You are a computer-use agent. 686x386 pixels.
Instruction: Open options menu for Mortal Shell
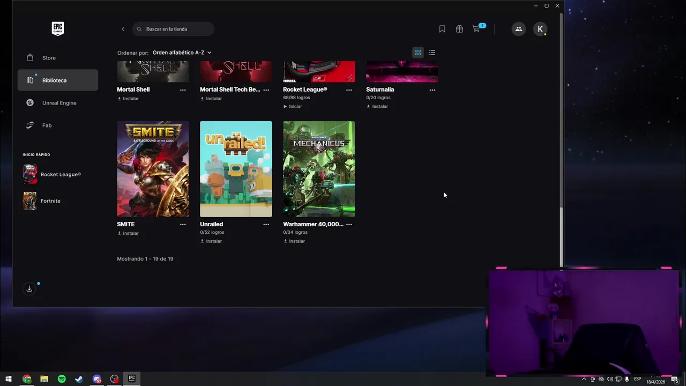(183, 90)
